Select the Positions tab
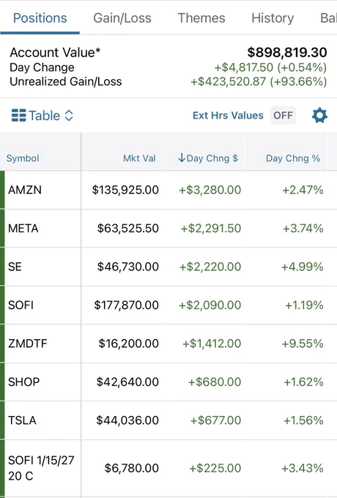This screenshot has height=498, width=337. click(40, 18)
